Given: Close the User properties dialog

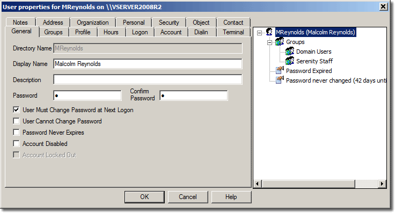Looking at the screenshot, I should [383, 6].
